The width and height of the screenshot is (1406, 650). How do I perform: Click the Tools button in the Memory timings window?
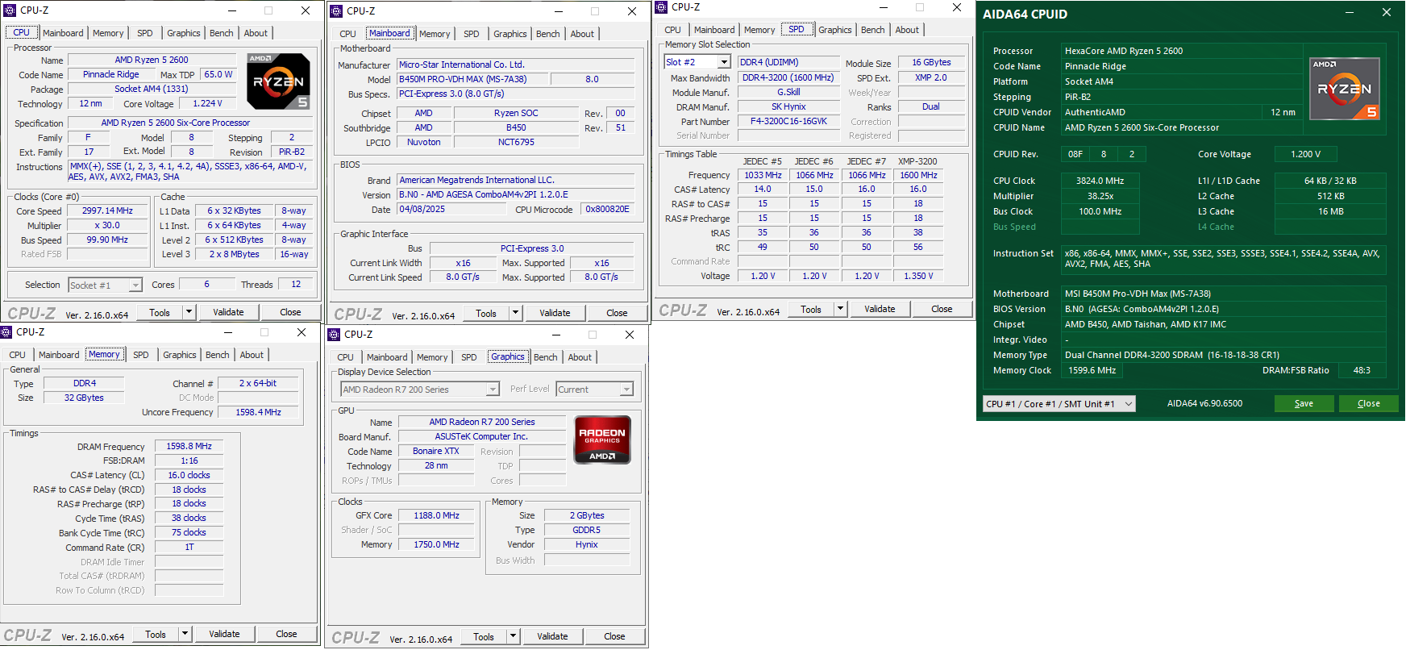click(156, 635)
